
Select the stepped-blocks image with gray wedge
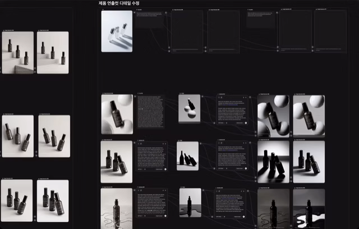(17, 53)
